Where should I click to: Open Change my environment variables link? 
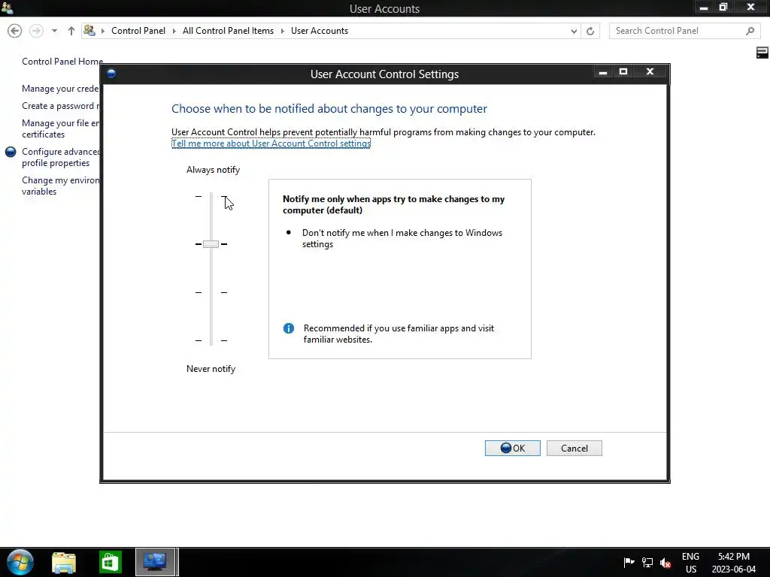coord(61,186)
